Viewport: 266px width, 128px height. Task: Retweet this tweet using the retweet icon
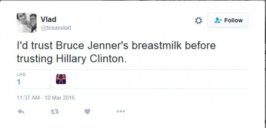(x=55, y=111)
